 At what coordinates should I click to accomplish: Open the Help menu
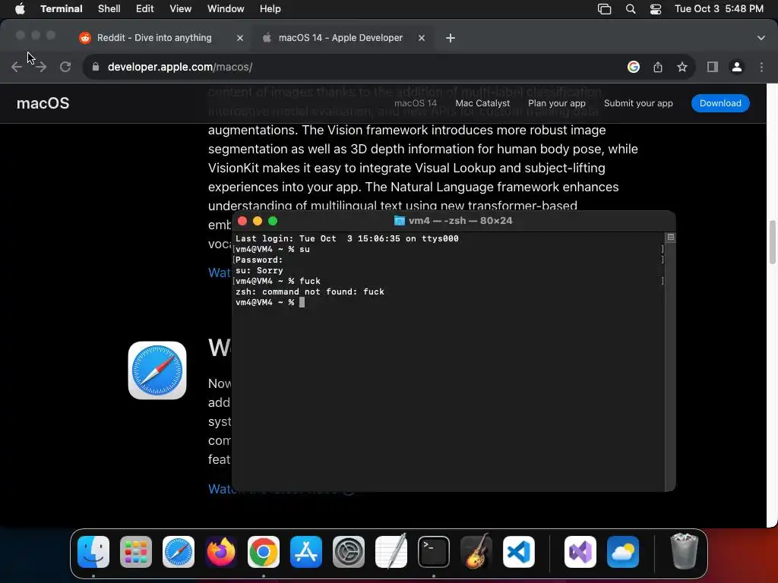click(270, 9)
